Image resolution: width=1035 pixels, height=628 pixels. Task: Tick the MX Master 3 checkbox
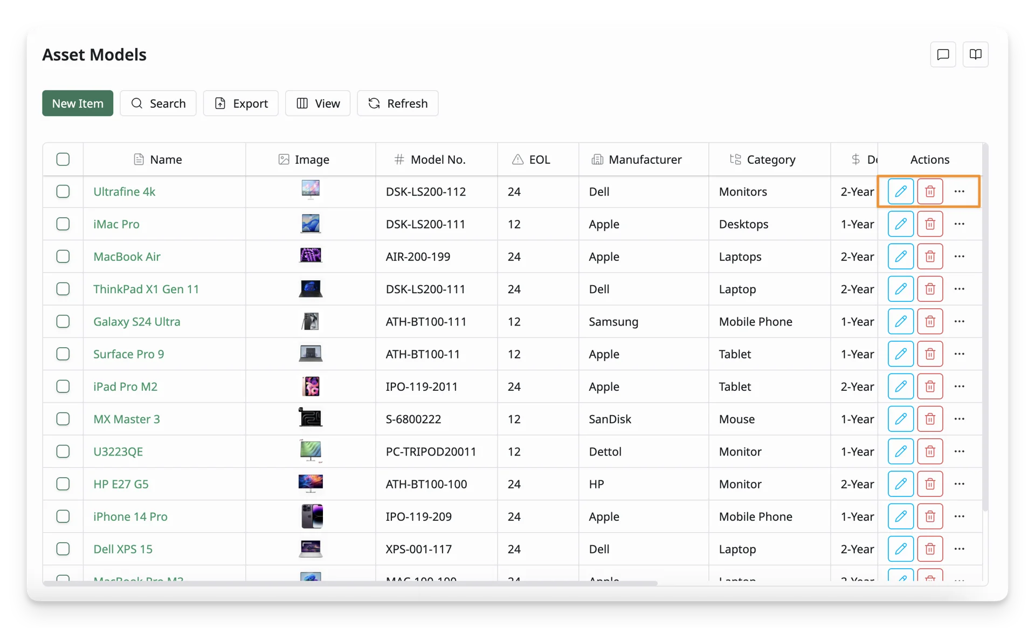coord(63,419)
